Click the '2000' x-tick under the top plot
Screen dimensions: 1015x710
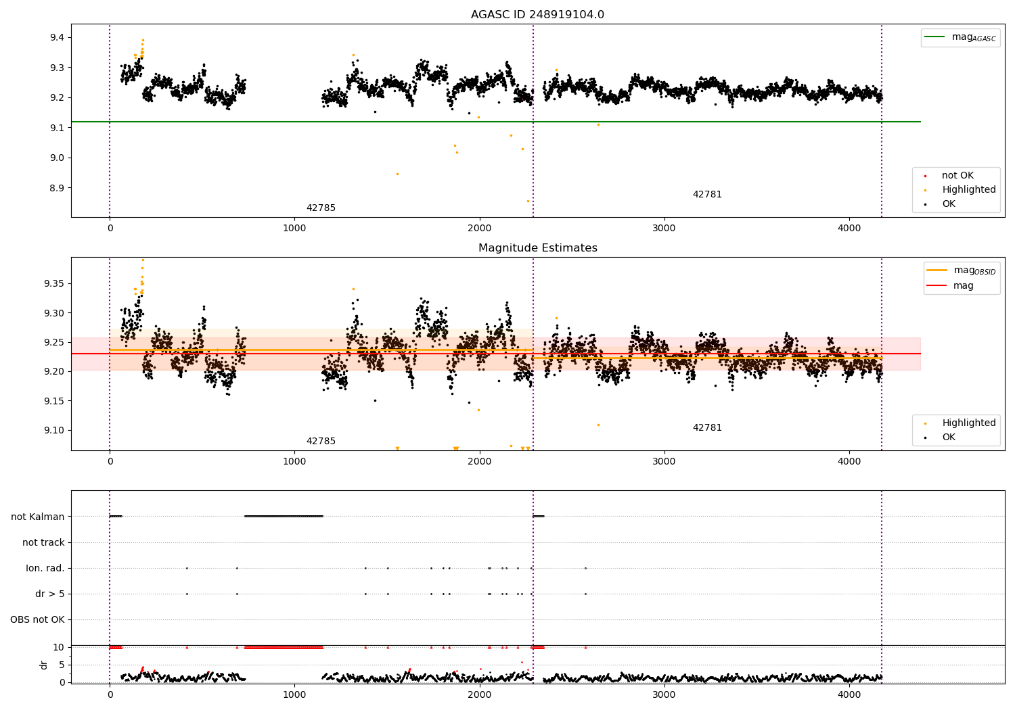pos(480,229)
